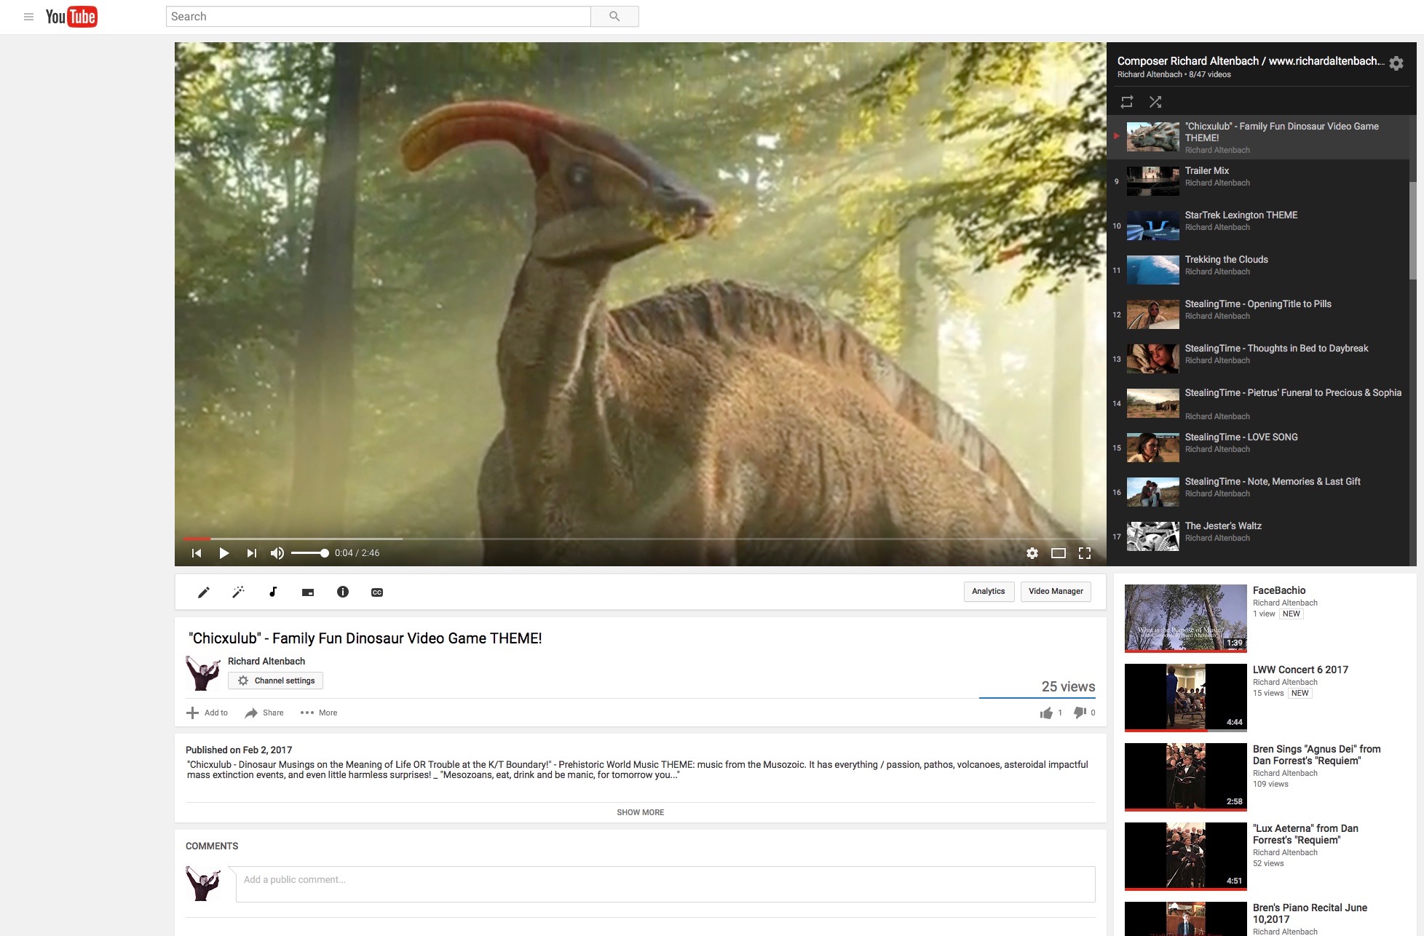Screen dimensions: 1424x936
Task: Toggle playlist shuffle
Action: click(1155, 102)
